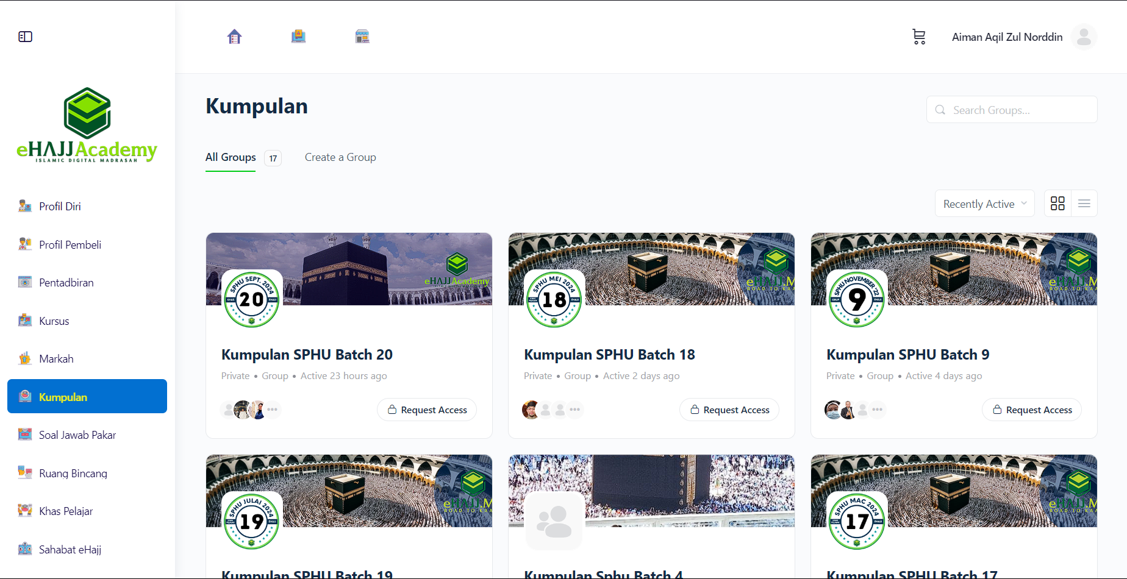Open the home icon in top navigation

[x=234, y=37]
